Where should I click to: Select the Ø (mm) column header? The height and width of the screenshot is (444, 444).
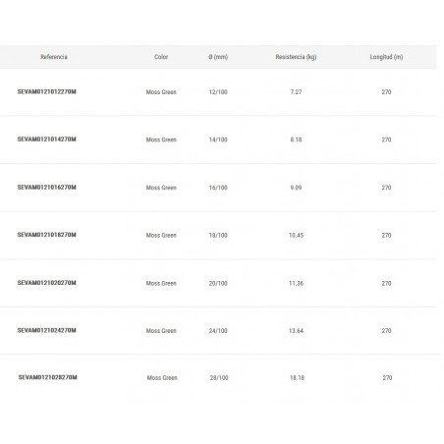pos(218,57)
